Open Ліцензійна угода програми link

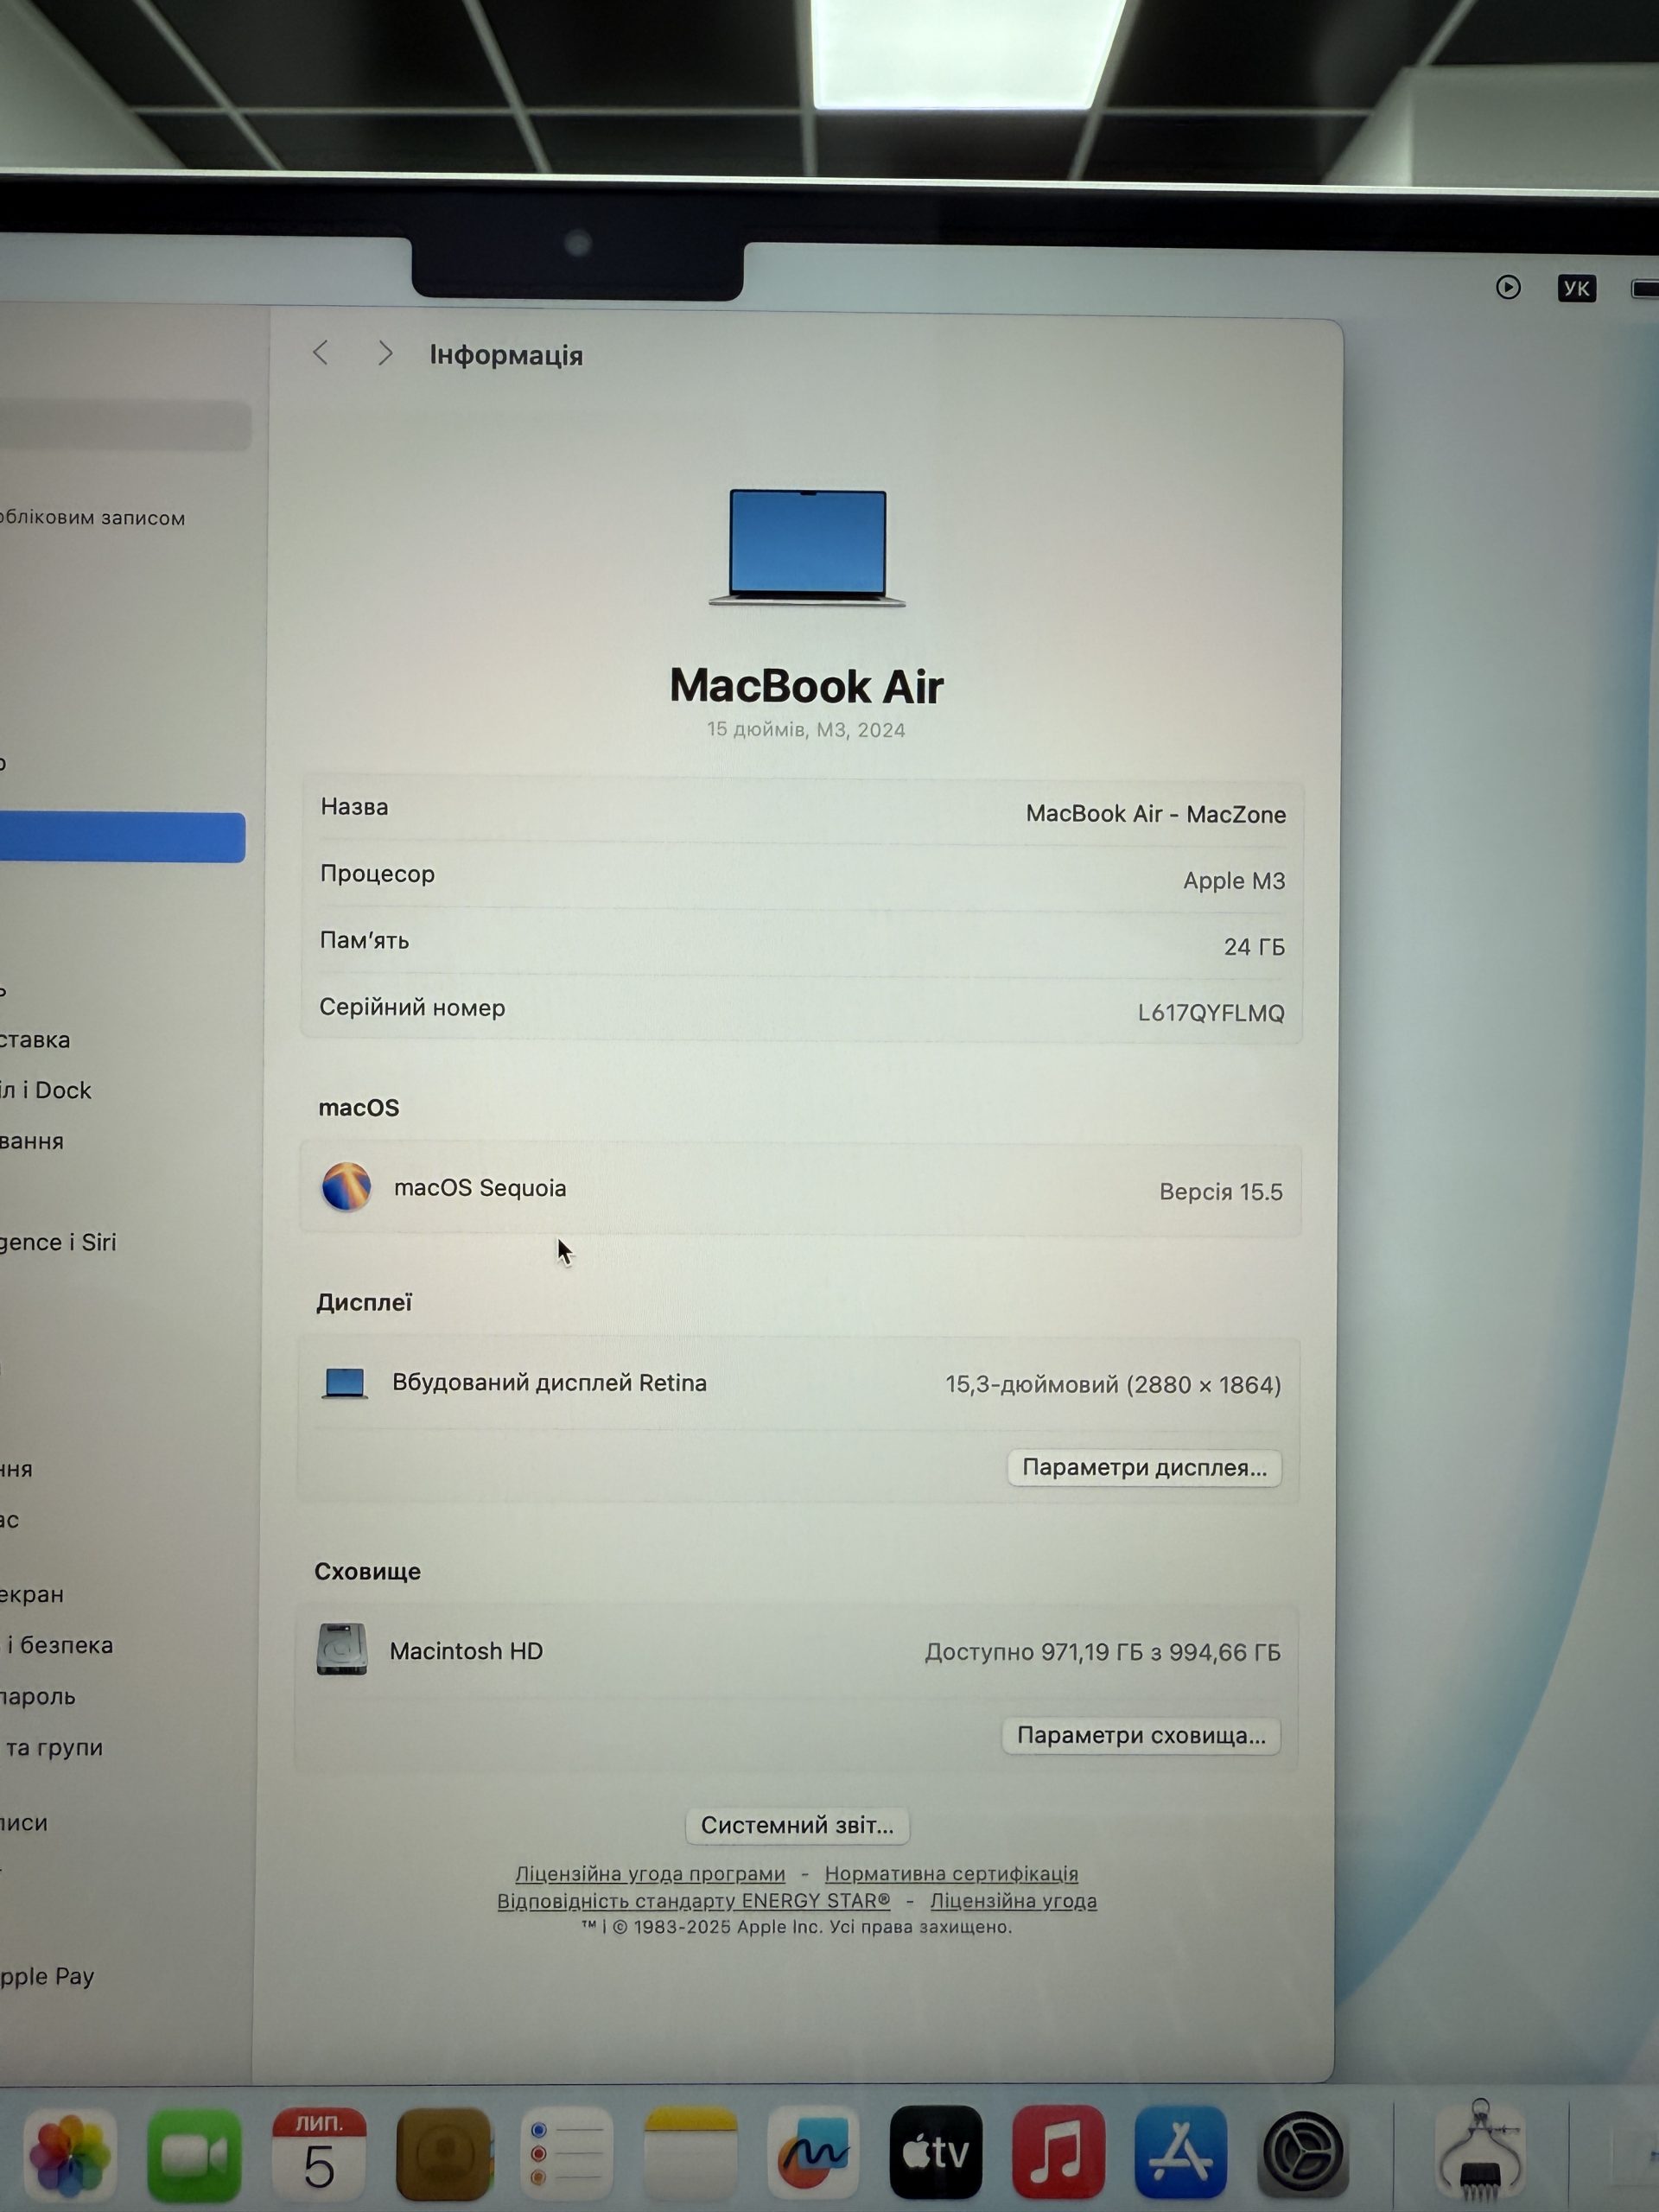(x=650, y=1873)
